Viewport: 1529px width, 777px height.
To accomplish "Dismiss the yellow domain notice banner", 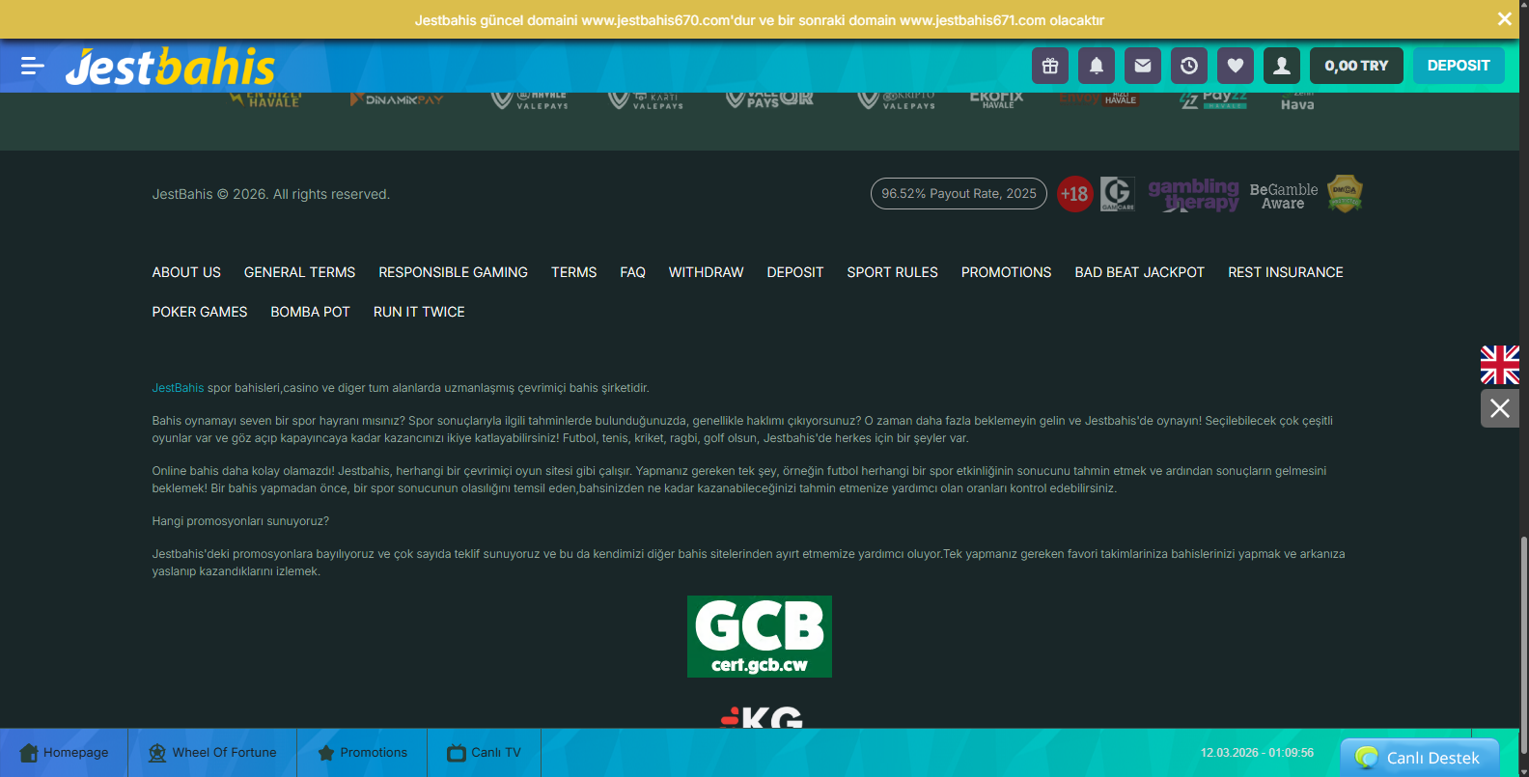I will pyautogui.click(x=1504, y=19).
